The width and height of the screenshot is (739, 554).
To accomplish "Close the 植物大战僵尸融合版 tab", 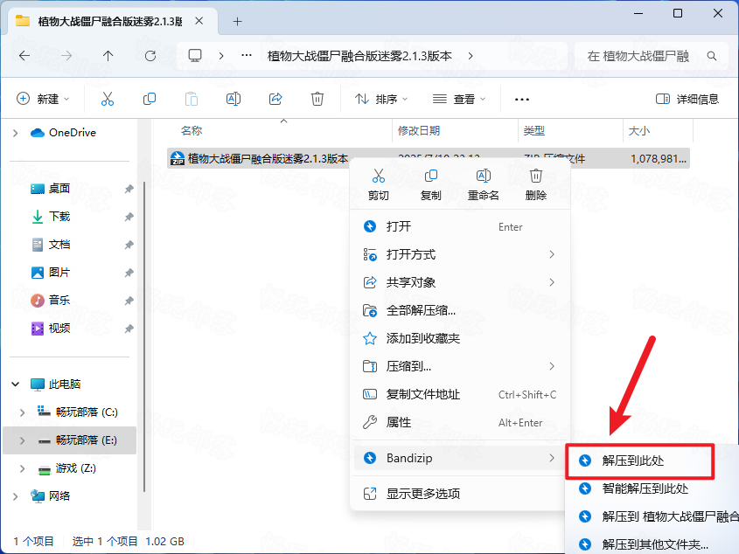I will coord(199,21).
